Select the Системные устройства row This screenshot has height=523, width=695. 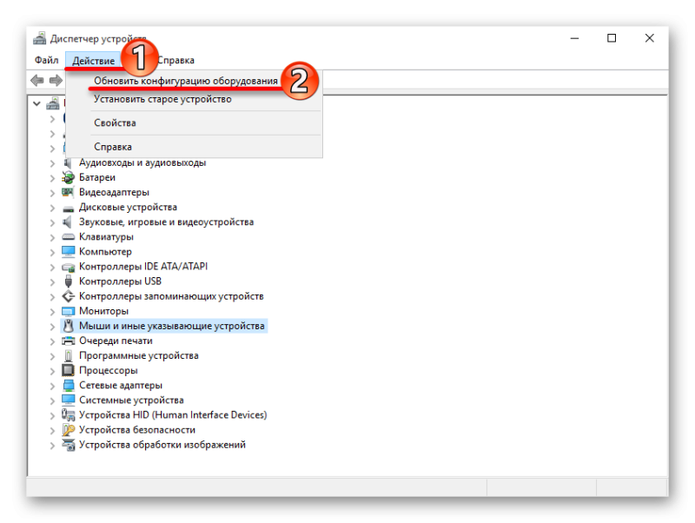click(131, 400)
